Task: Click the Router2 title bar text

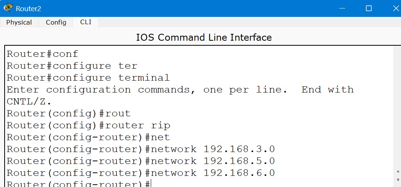Action: coord(29,8)
